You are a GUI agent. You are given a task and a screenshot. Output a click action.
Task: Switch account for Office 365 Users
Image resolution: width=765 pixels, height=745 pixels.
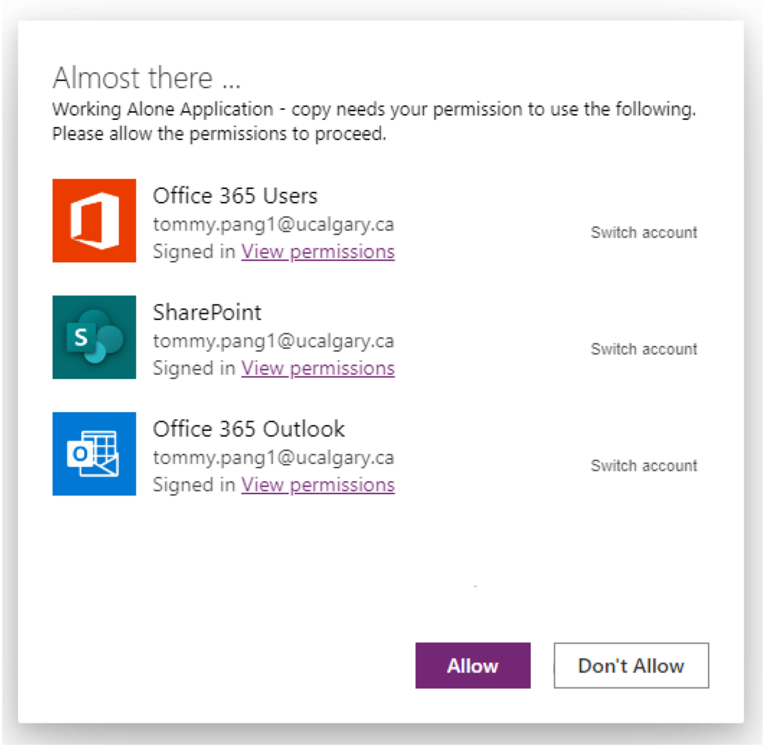point(644,233)
